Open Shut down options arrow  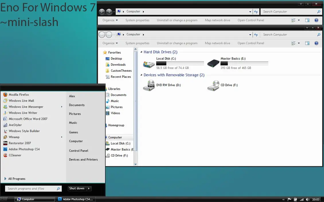(x=89, y=188)
